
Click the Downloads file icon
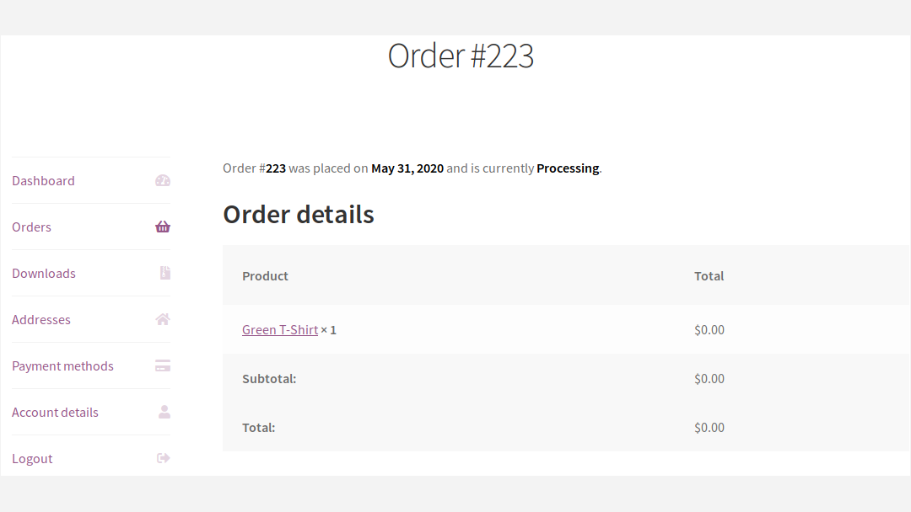coord(165,273)
